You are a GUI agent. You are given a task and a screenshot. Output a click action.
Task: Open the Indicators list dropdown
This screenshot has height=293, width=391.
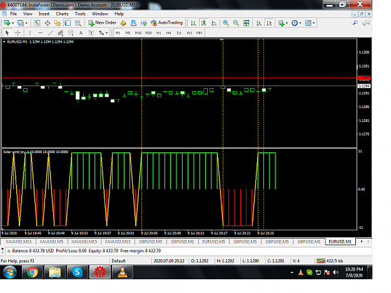click(283, 23)
